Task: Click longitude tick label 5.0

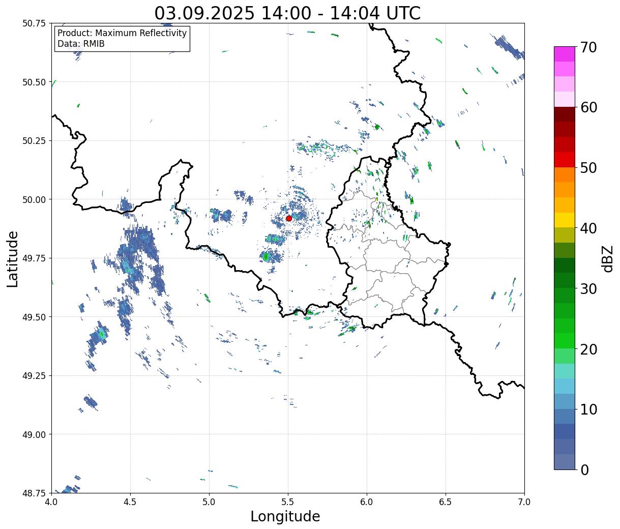Action: [209, 502]
